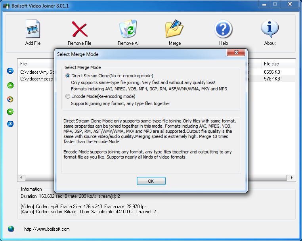Click the 6696 KB file size cell
The width and height of the screenshot is (302, 241).
[272, 72]
